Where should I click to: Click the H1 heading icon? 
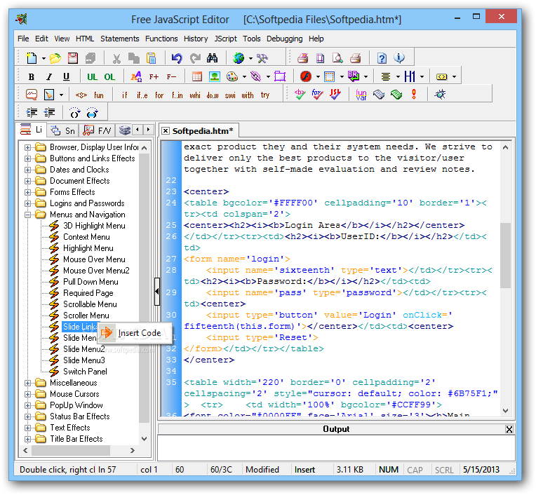click(410, 76)
